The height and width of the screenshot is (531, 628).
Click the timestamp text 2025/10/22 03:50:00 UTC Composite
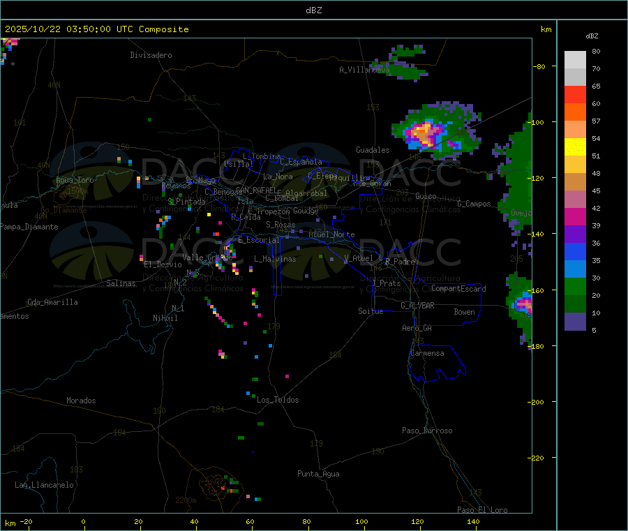tap(96, 29)
